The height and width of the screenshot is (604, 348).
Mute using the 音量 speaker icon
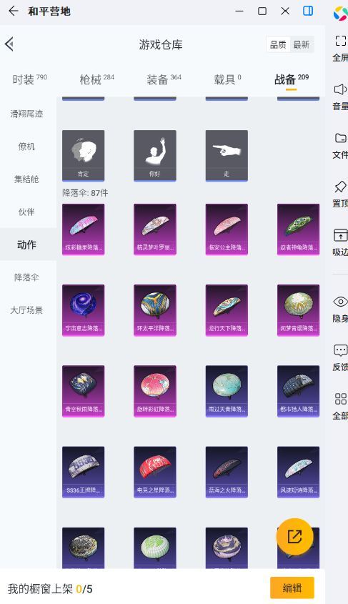point(341,89)
